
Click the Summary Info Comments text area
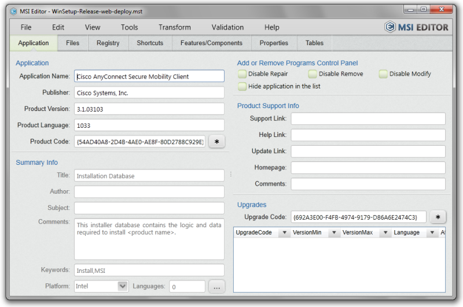tap(149, 239)
